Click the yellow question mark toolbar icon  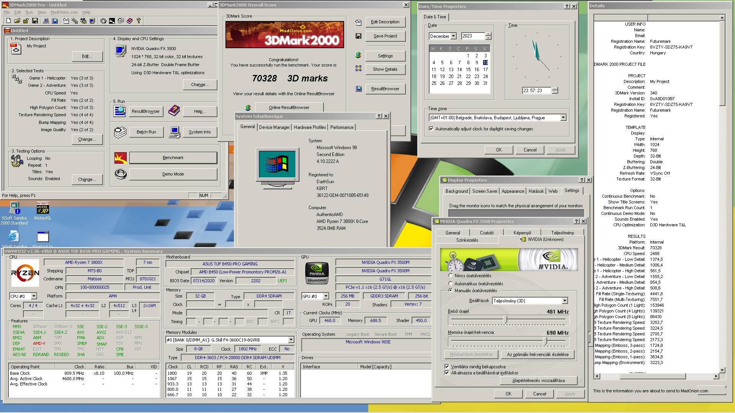(x=139, y=21)
